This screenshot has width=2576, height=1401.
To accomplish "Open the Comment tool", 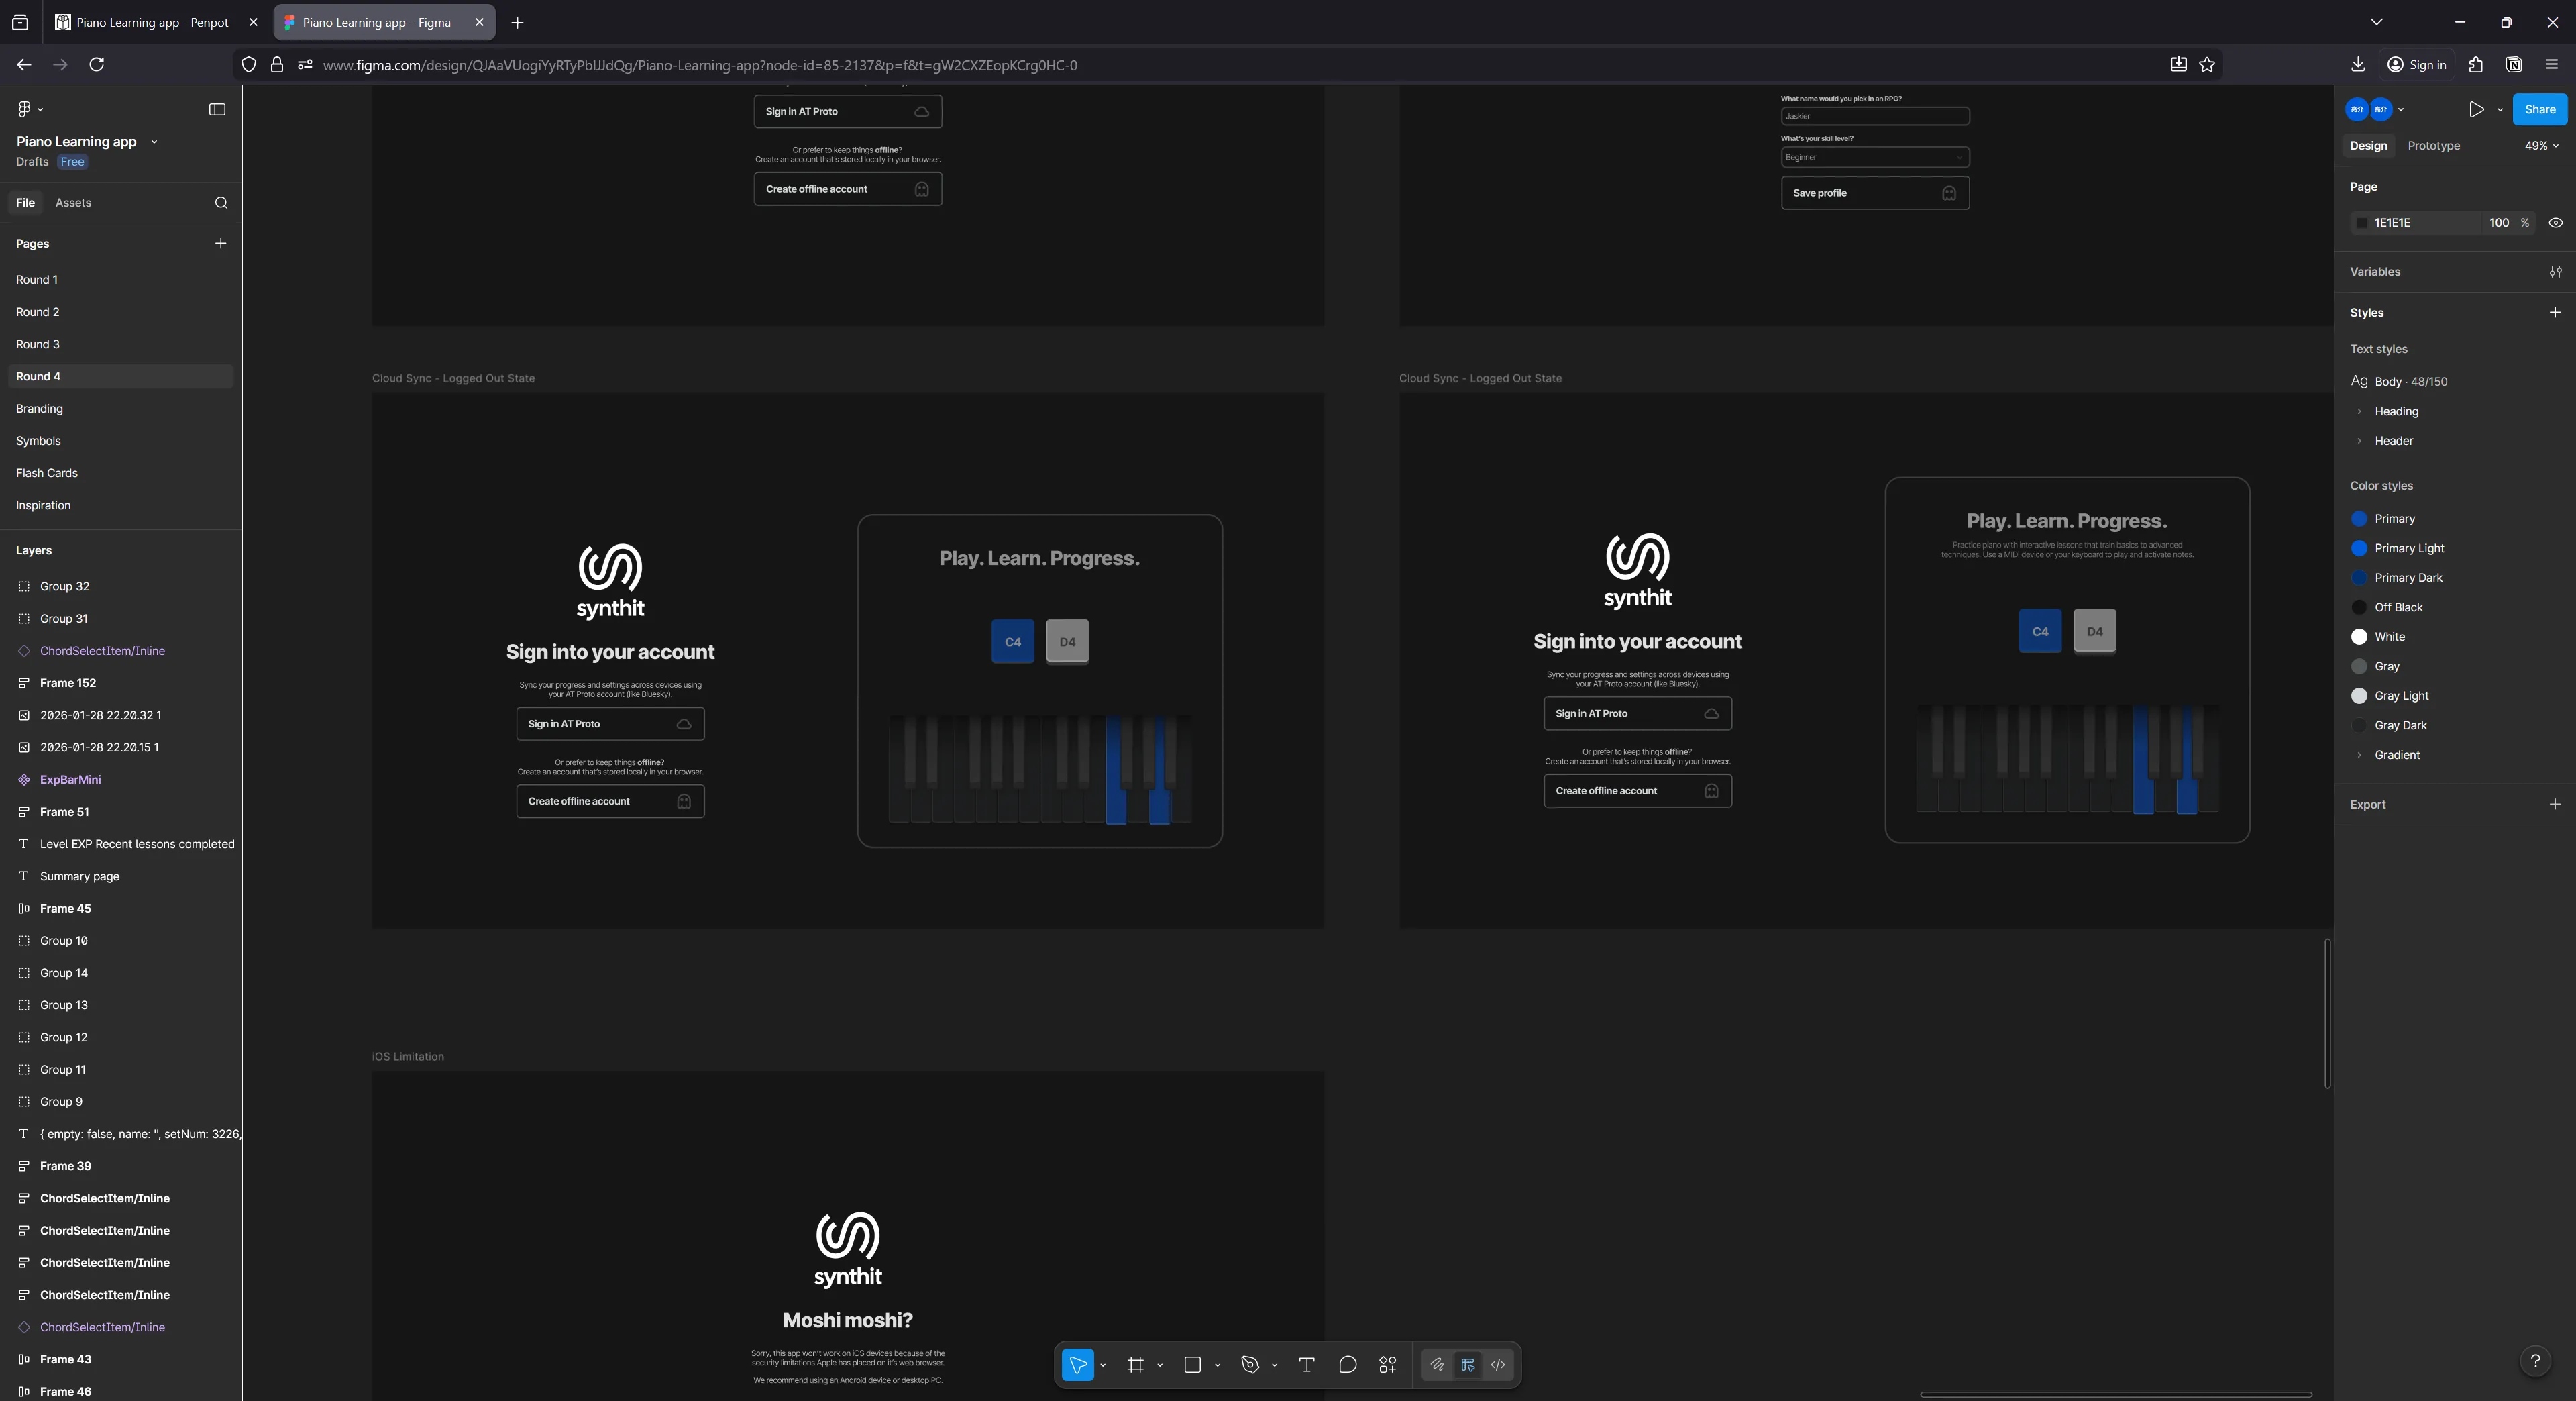I will 1347,1364.
